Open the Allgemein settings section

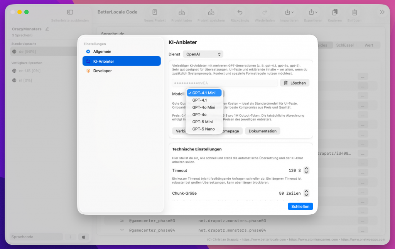[x=102, y=51]
